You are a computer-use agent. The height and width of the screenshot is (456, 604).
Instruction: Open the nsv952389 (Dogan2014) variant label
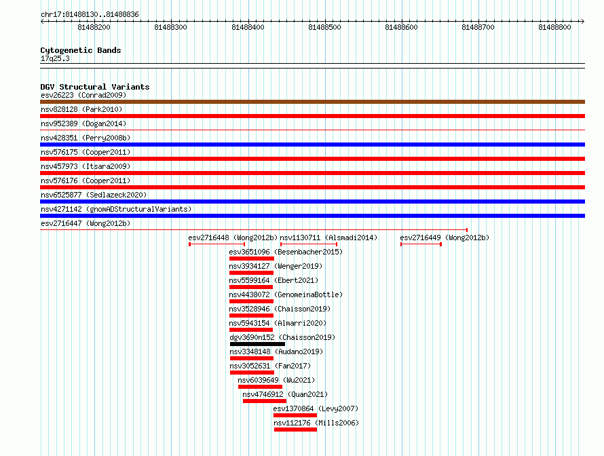[x=83, y=123]
